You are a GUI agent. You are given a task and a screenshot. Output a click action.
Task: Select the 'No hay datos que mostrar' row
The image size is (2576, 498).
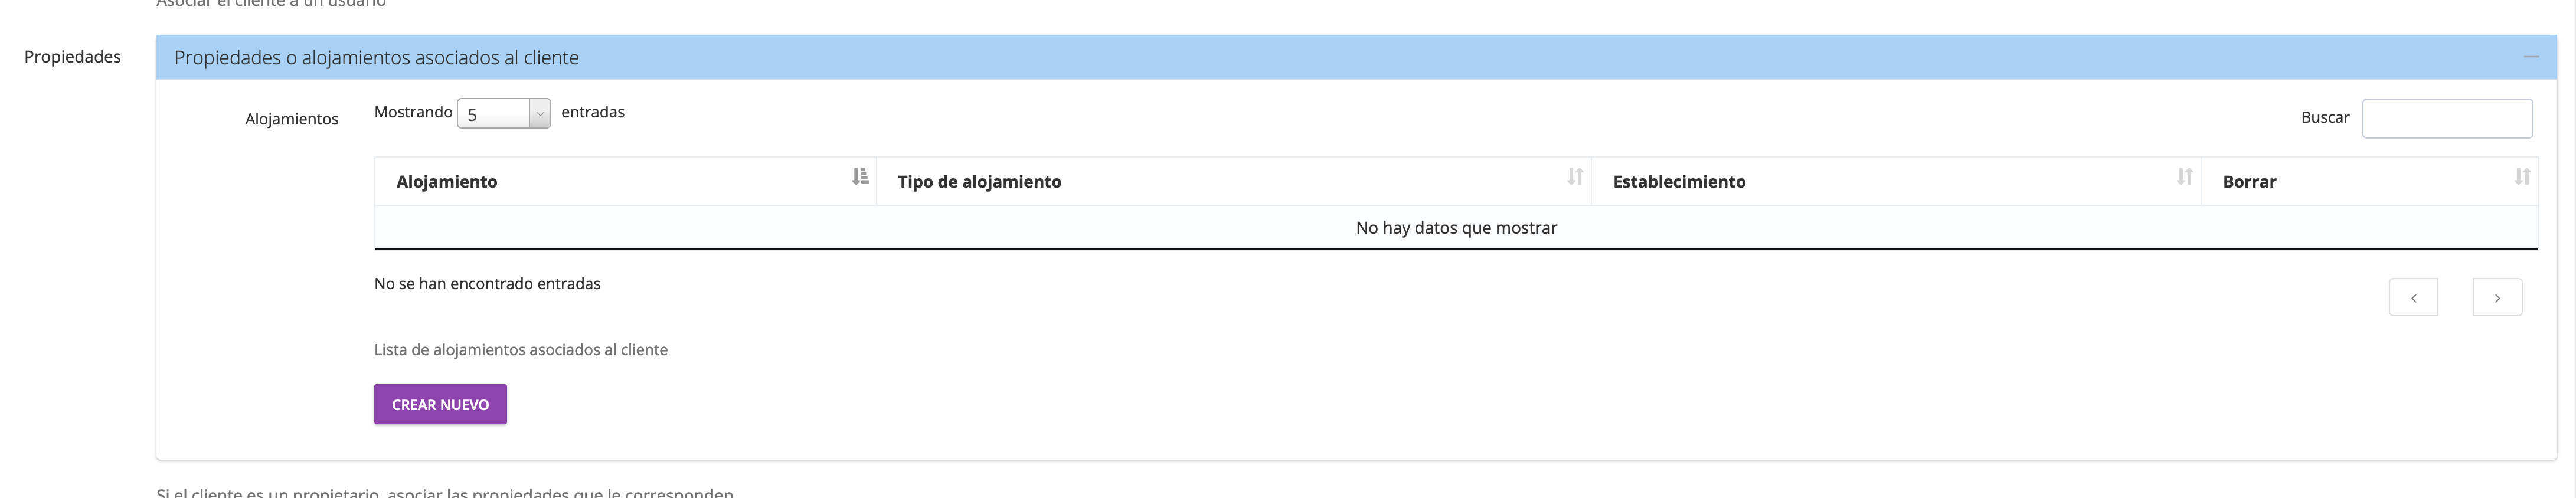(1456, 228)
